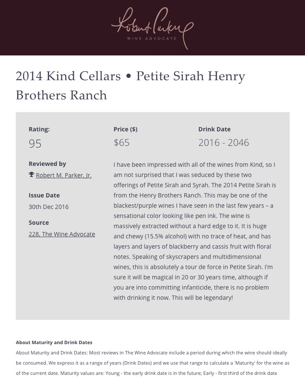Screen dimensions: 305x377
Task: Click the 2016 - 2046 drink date range
Action: pyautogui.click(x=224, y=143)
